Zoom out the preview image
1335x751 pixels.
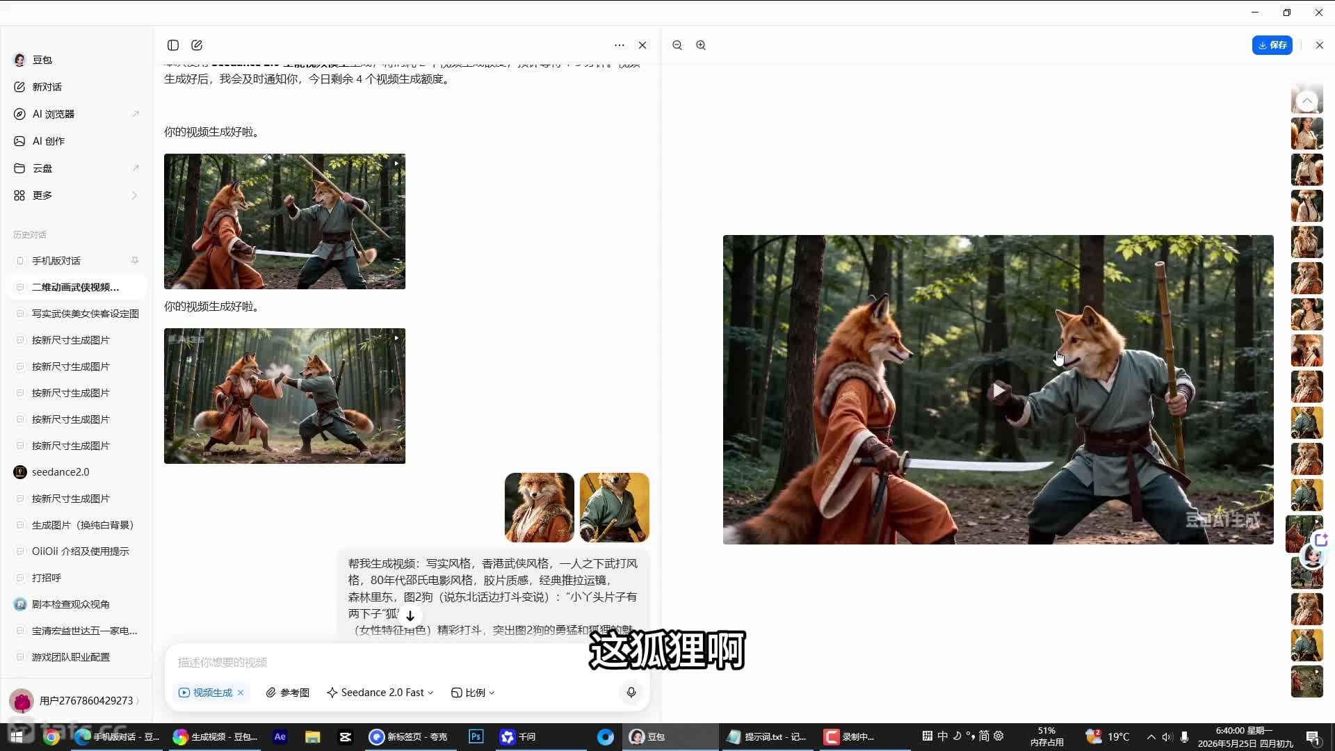677,45
